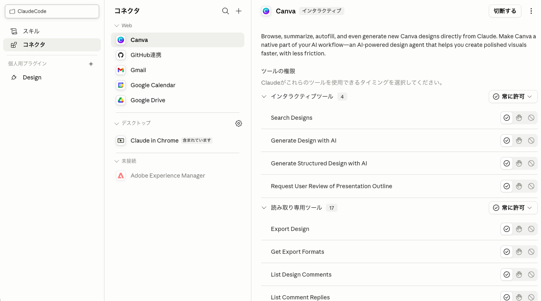Click the Adobe Experience Manager icon
Image resolution: width=541 pixels, height=301 pixels.
[121, 176]
